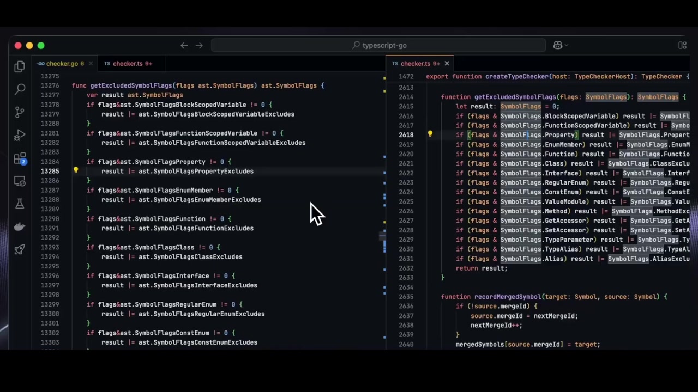
Task: Click the SymbolFlags.TypeParameter line 2629
Action: tap(573, 240)
